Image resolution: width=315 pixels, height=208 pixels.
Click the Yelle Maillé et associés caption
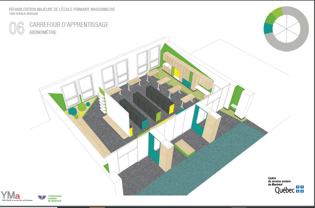coord(17,200)
